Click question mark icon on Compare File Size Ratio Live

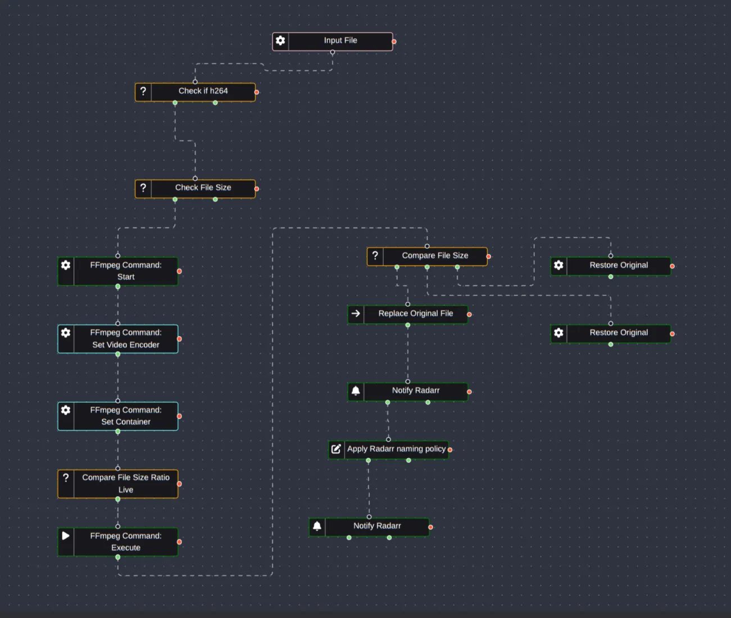[x=66, y=478]
